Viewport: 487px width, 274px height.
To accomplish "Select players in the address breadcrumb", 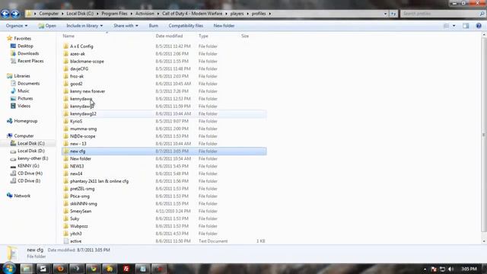I will tap(237, 14).
